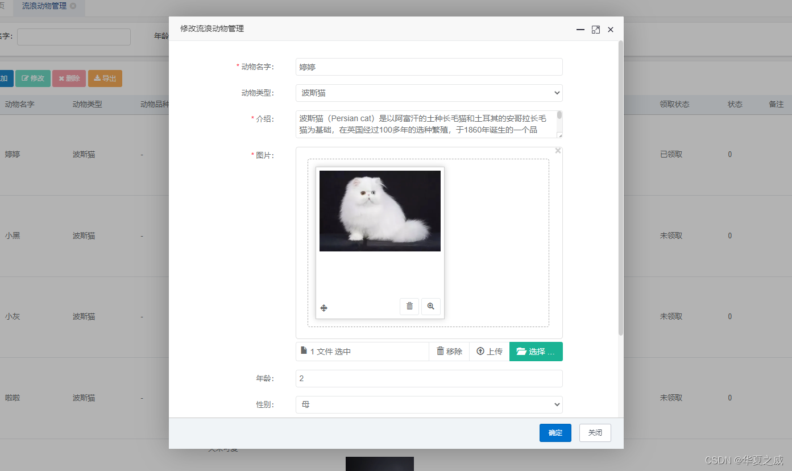792x471 pixels.
Task: Click the magnifier icon to preview the image
Action: click(x=430, y=306)
